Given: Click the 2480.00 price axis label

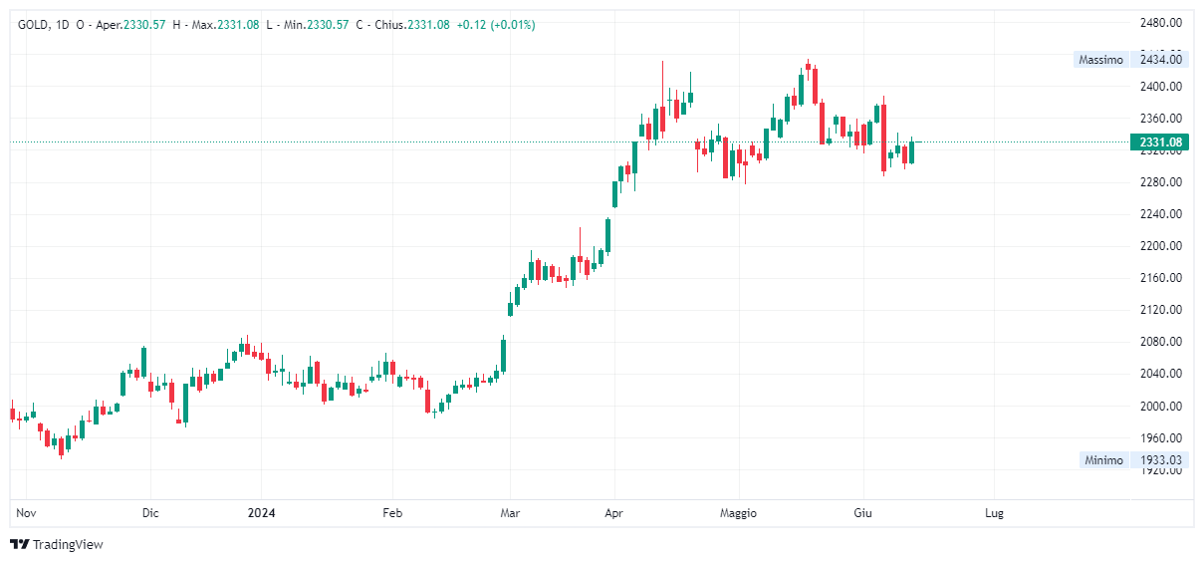Looking at the screenshot, I should pos(1161,23).
